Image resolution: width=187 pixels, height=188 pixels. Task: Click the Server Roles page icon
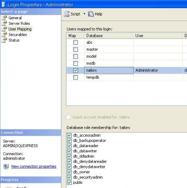point(4,23)
